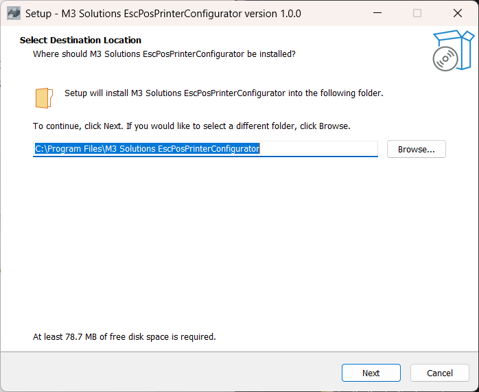Click the installer box and disc icon
Viewport: 479px width, 392px height.
454,50
